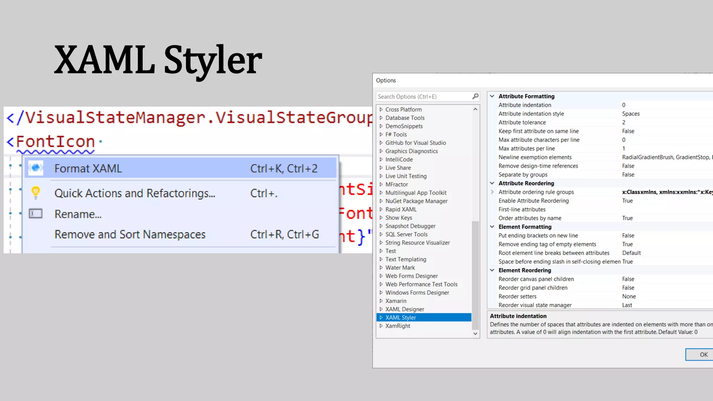
Task: Collapse the Attribute Reordering section
Action: coord(492,183)
